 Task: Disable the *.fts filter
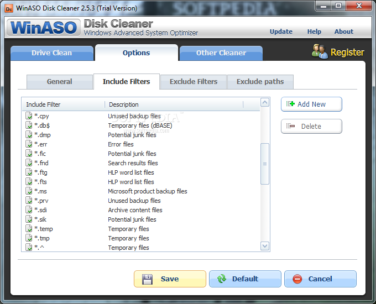(x=29, y=181)
